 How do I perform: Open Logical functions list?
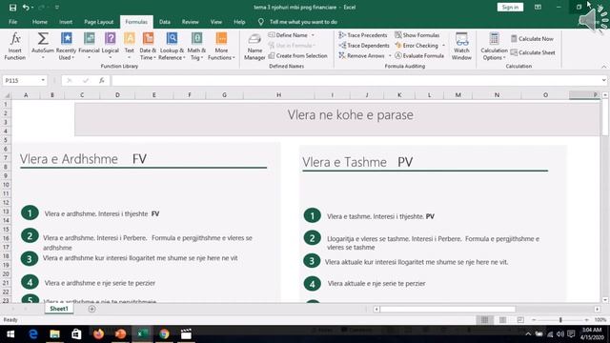tap(111, 47)
